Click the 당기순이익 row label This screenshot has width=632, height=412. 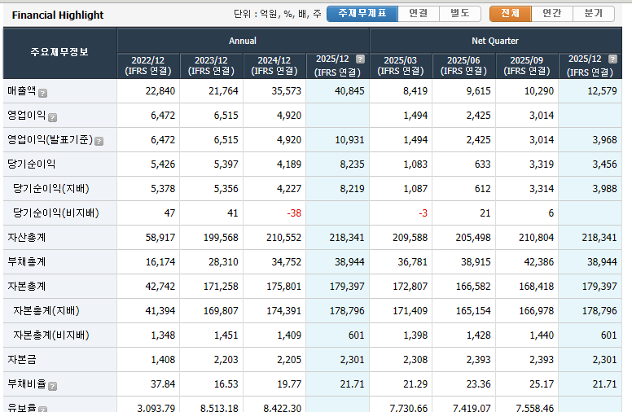click(x=32, y=164)
